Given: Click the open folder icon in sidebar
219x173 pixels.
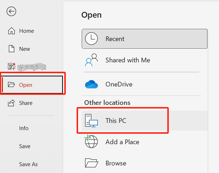Looking at the screenshot, I should pyautogui.click(x=11, y=85).
